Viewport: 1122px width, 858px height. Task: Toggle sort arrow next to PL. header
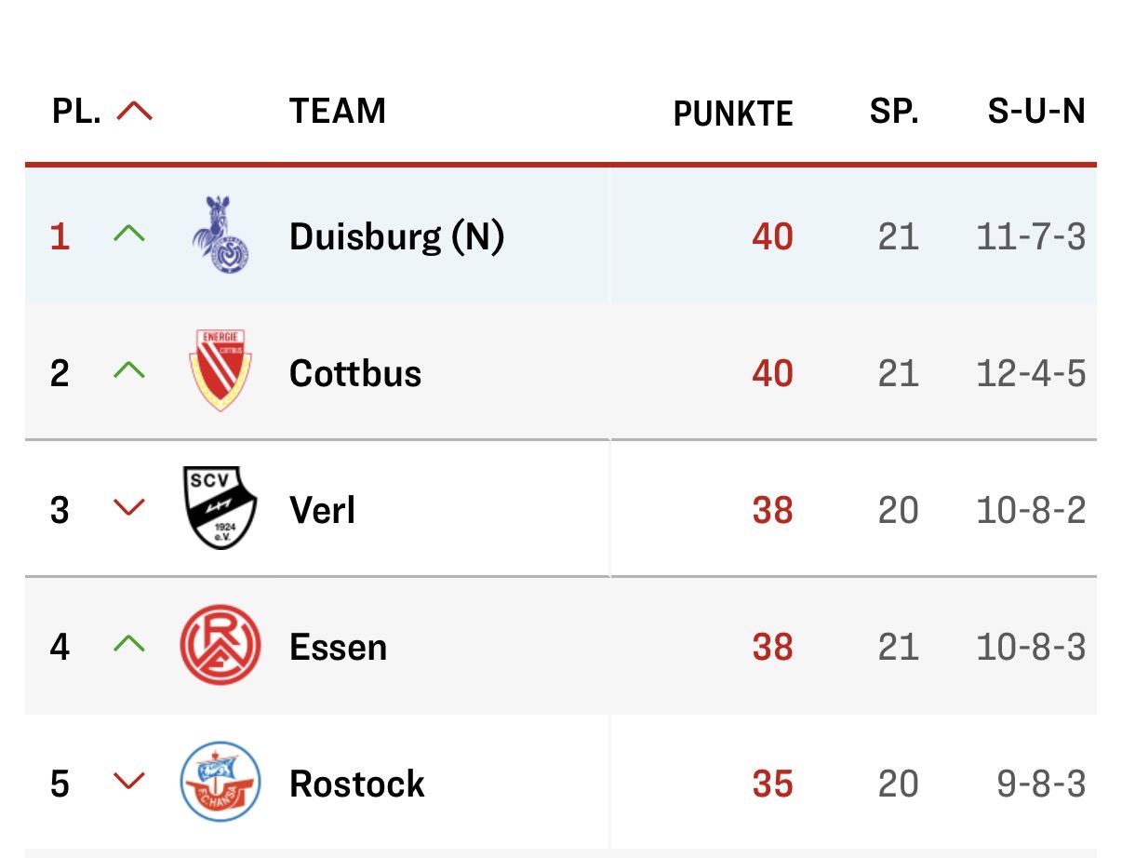(x=134, y=113)
